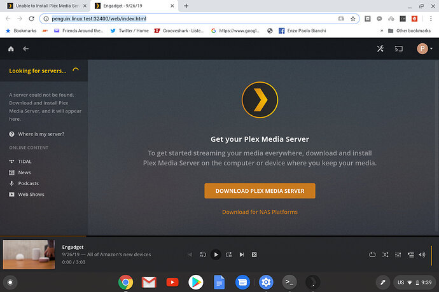Click the device/tab send icon in address bar
The image size is (439, 292).
[341, 18]
